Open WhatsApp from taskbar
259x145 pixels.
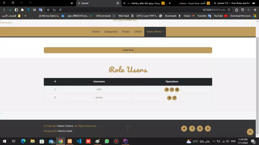[x=107, y=141]
